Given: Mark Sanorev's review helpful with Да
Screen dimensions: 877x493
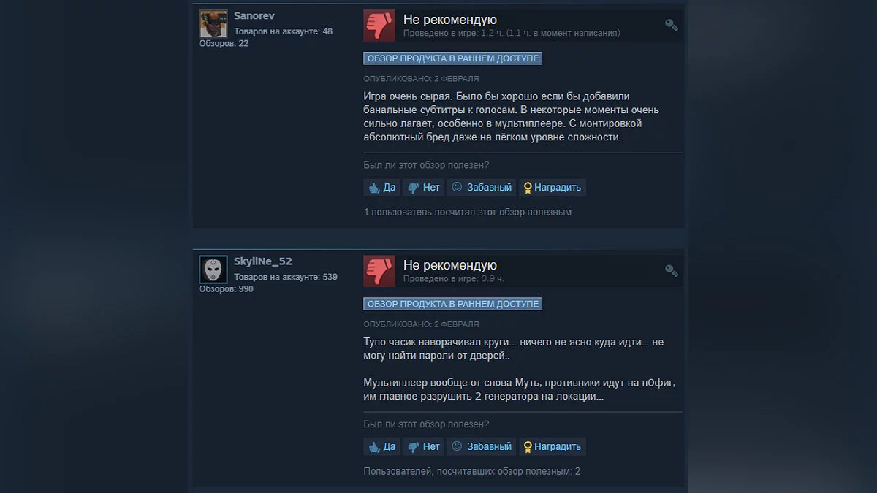Looking at the screenshot, I should 382,188.
